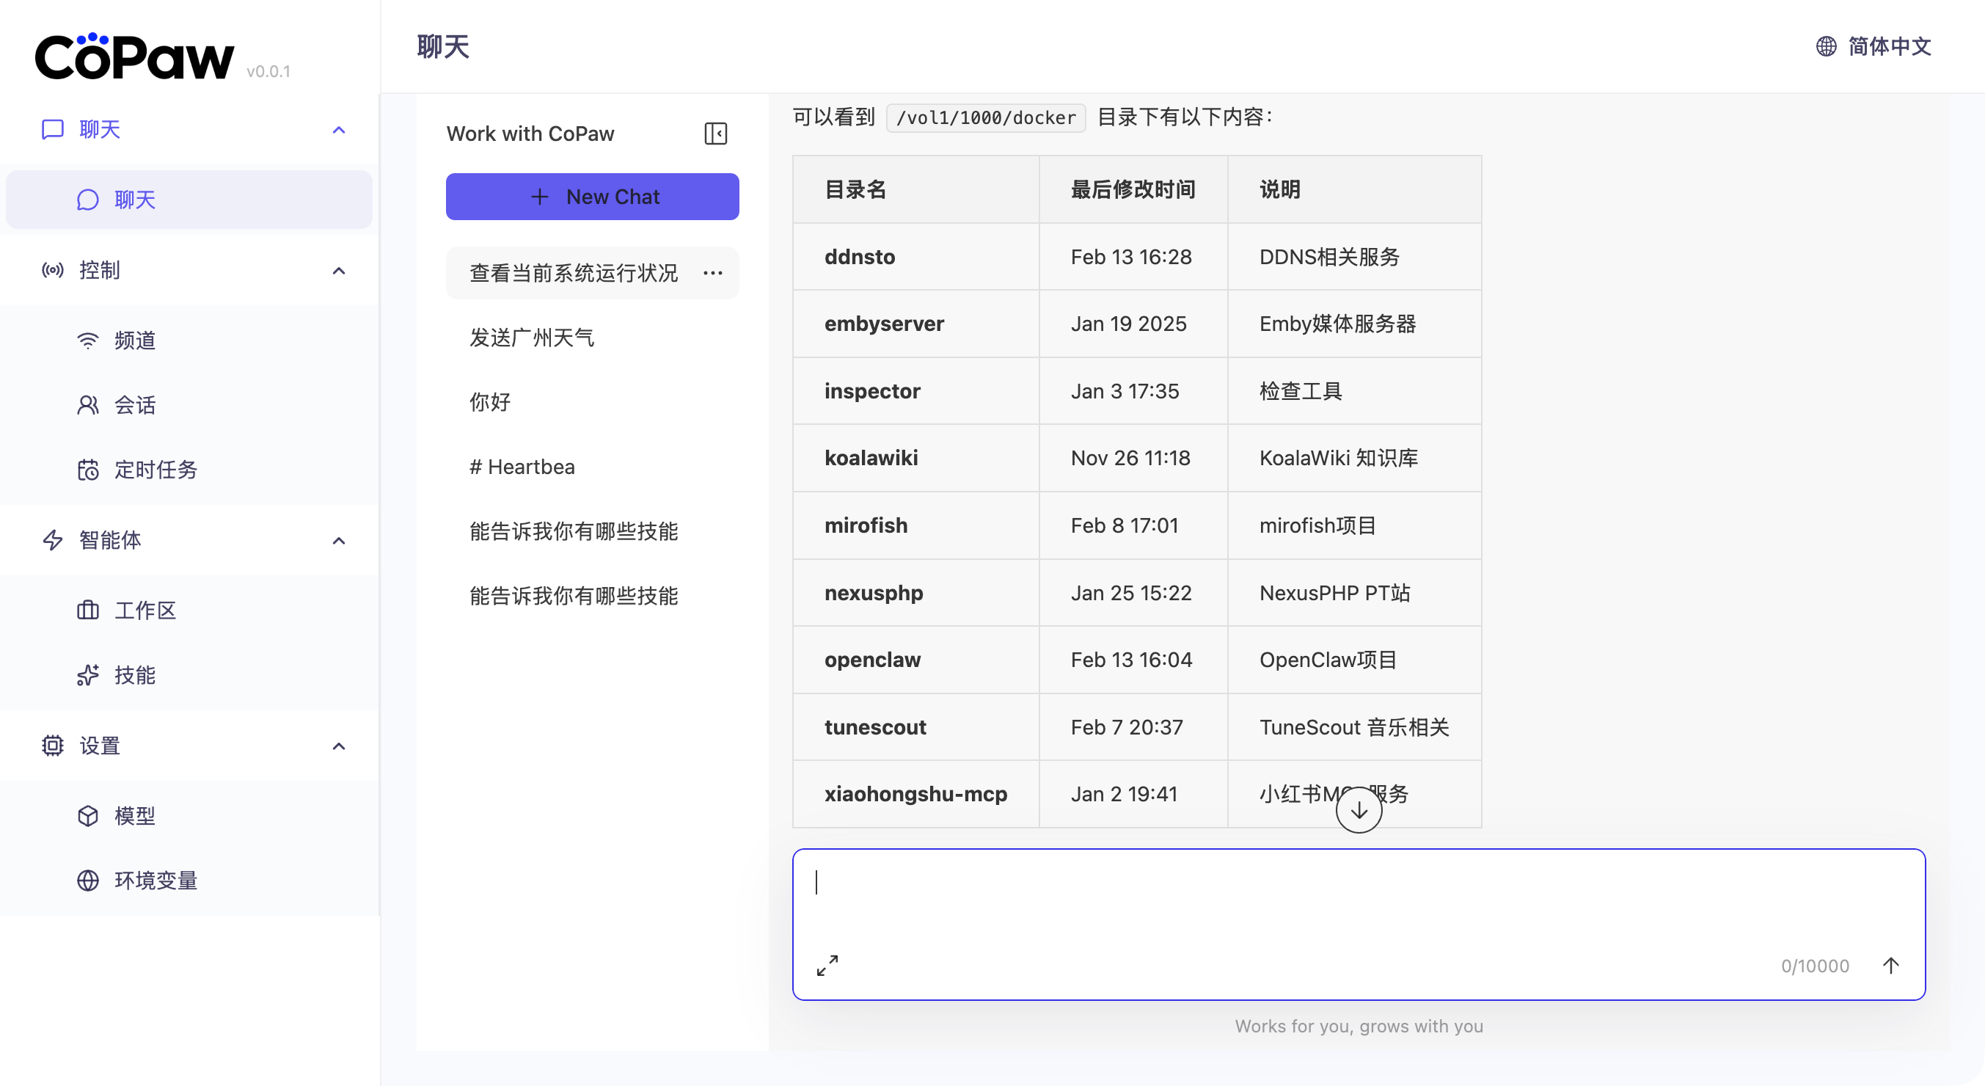Collapse the 聊天 sidebar section
Screen dimensions: 1985x1086
click(338, 129)
